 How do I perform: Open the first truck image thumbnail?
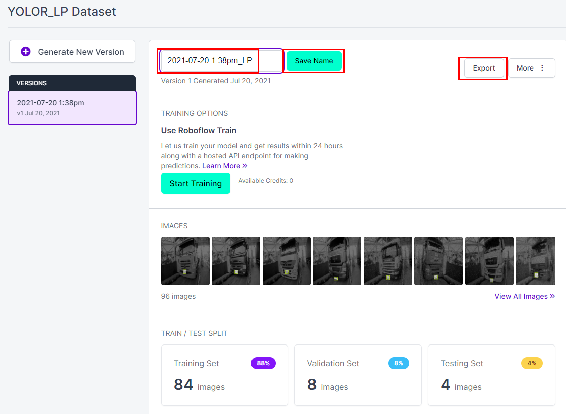pos(185,261)
